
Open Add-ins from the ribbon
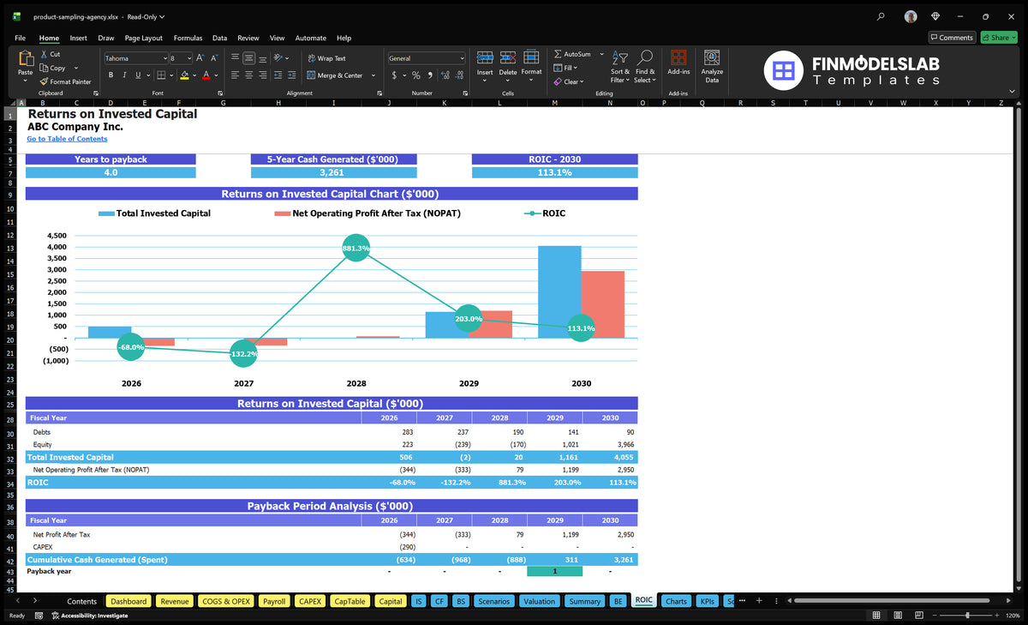678,62
